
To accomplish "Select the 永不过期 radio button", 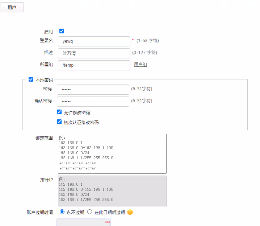I will point(62,212).
